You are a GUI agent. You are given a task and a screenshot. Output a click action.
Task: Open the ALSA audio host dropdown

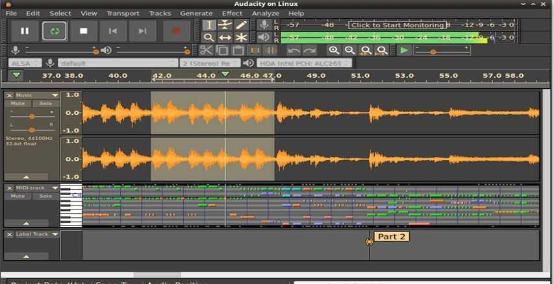(25, 64)
